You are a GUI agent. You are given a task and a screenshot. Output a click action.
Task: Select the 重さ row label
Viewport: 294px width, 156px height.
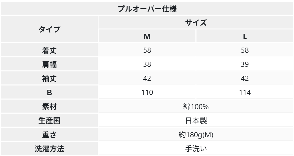pos(49,135)
